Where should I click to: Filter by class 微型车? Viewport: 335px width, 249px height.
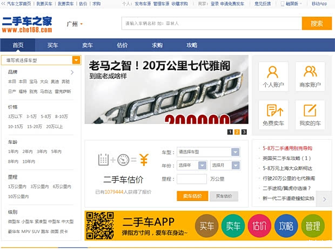click(14, 222)
